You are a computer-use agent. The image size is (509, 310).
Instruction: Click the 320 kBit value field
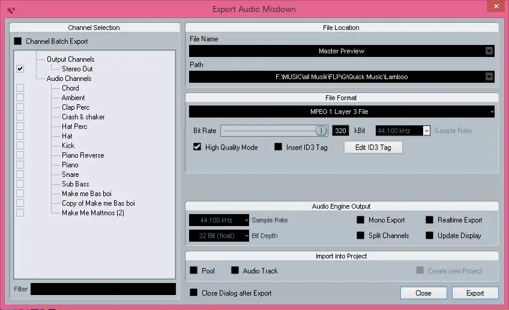(x=340, y=131)
